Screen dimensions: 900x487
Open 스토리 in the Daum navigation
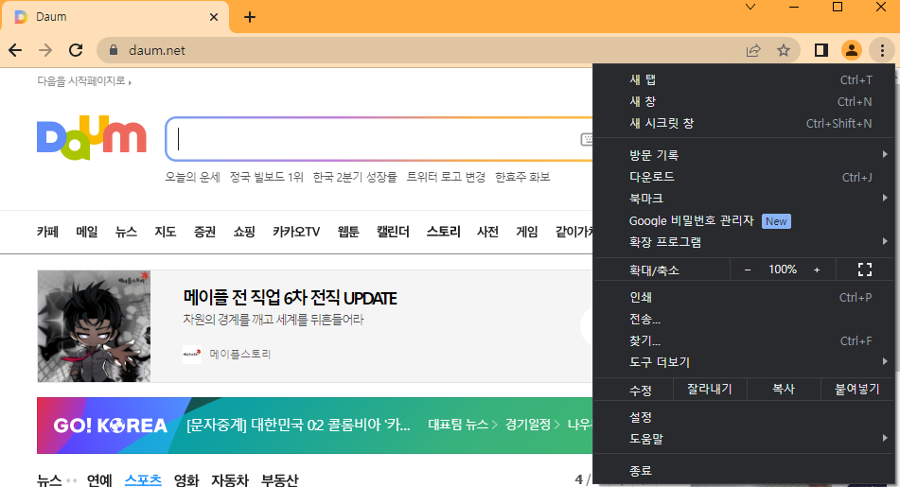pos(443,232)
